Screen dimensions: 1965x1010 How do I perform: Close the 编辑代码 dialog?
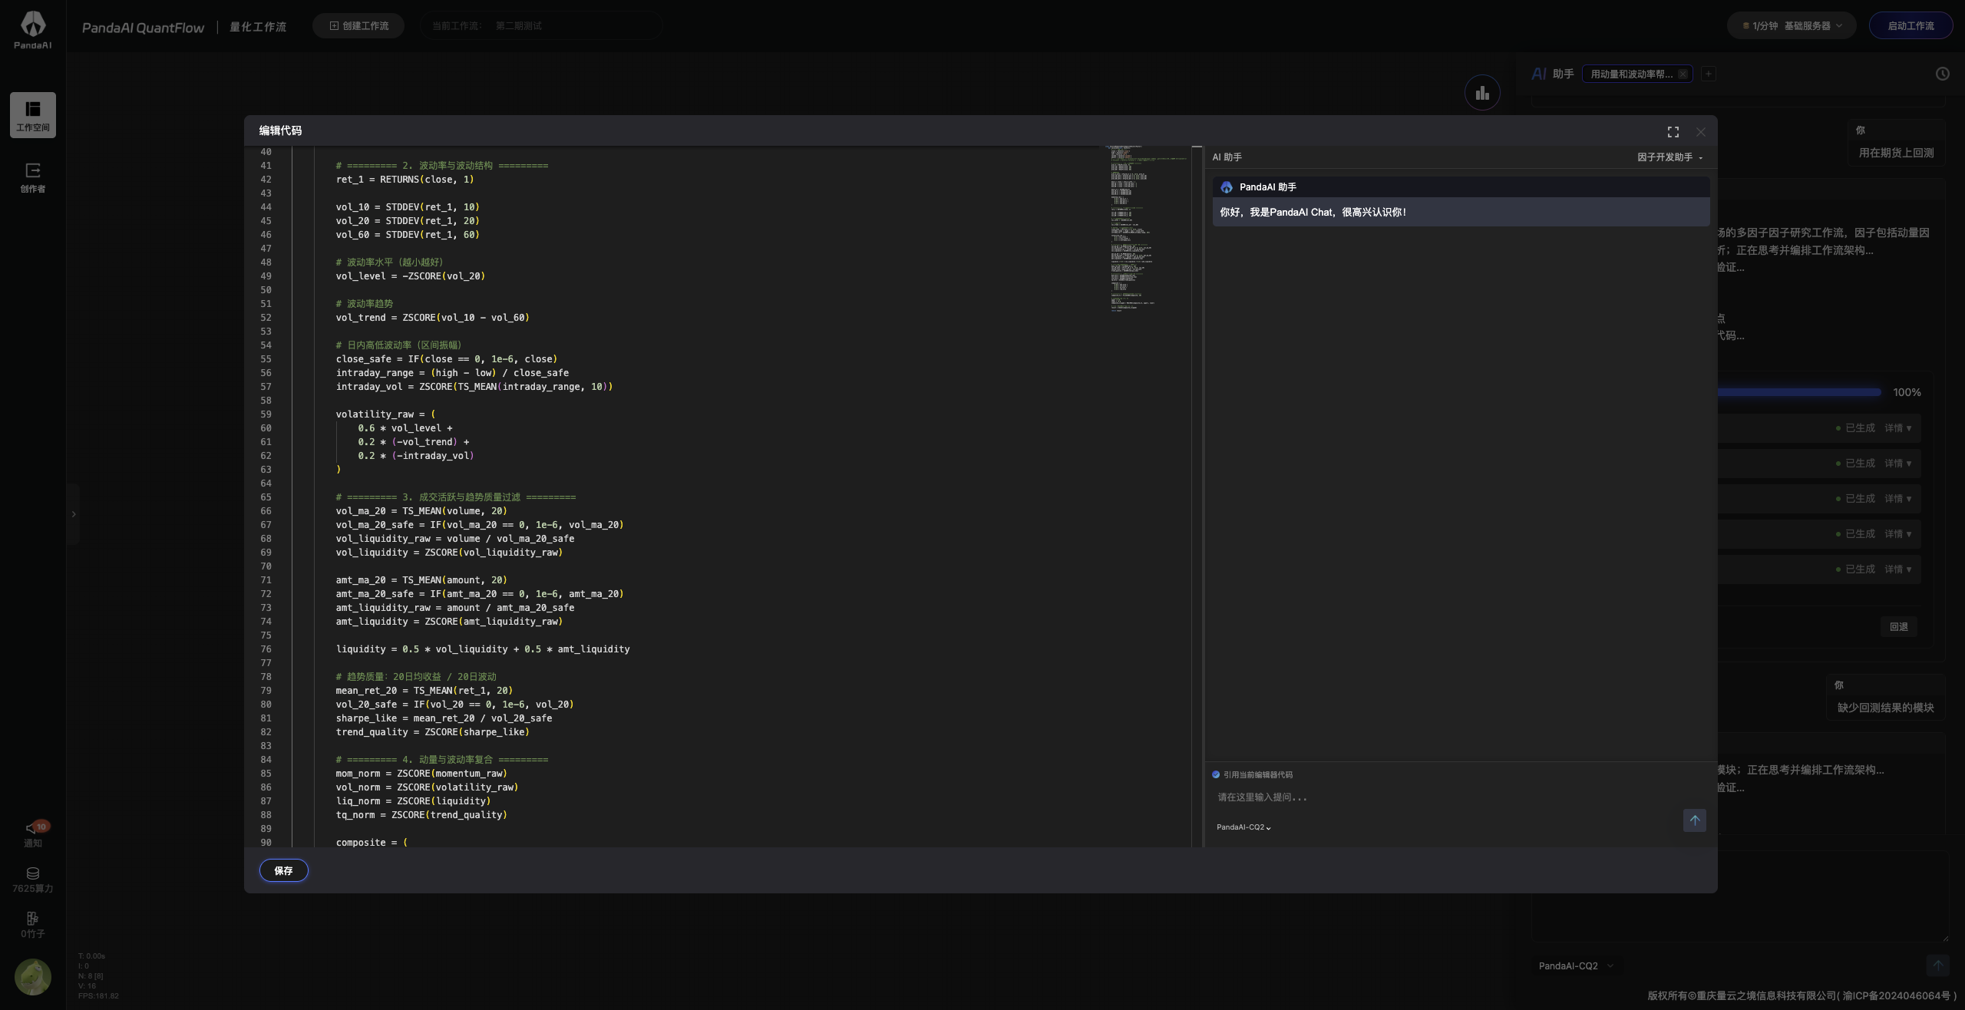[x=1701, y=132]
